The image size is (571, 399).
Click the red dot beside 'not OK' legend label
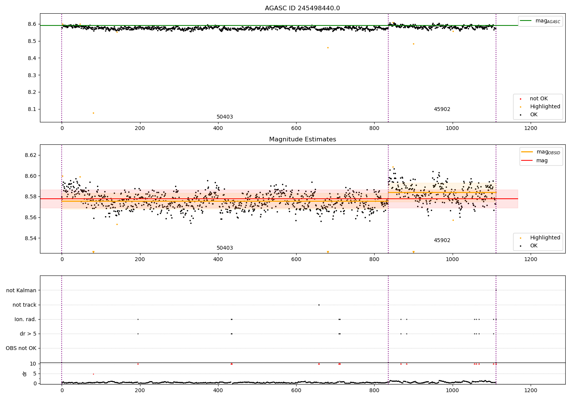pyautogui.click(x=520, y=99)
